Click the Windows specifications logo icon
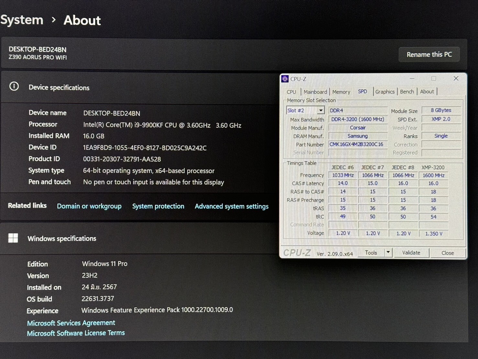The width and height of the screenshot is (478, 359). (x=13, y=238)
